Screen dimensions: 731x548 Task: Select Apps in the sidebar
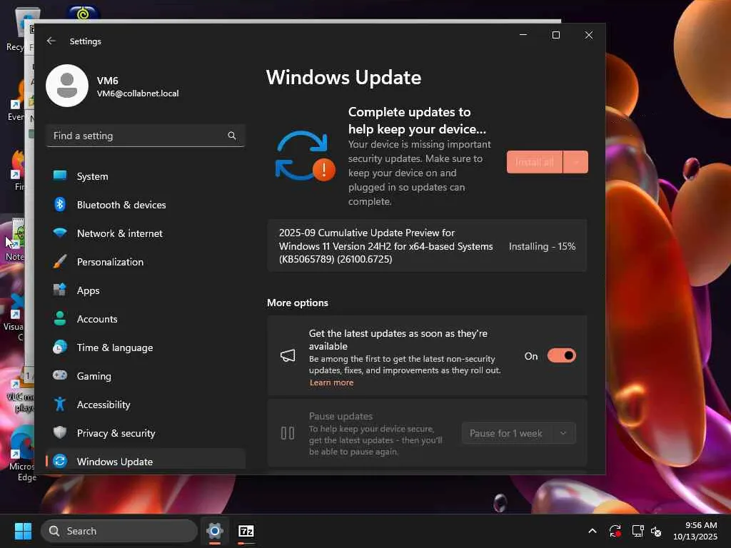(x=146, y=290)
